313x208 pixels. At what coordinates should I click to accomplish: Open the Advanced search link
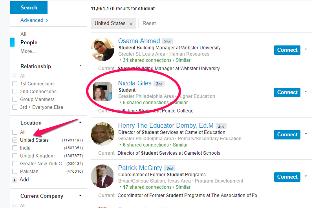coord(34,20)
